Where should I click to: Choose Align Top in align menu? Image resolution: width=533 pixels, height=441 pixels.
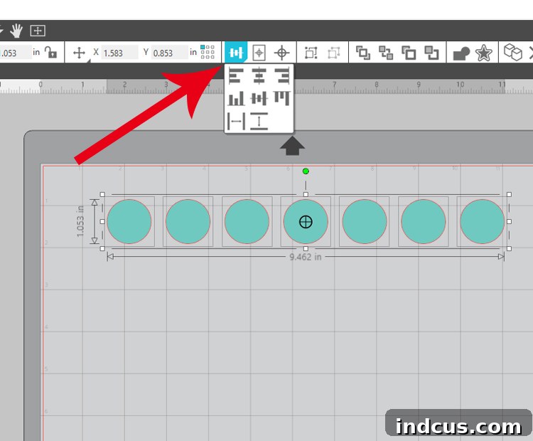[x=282, y=98]
